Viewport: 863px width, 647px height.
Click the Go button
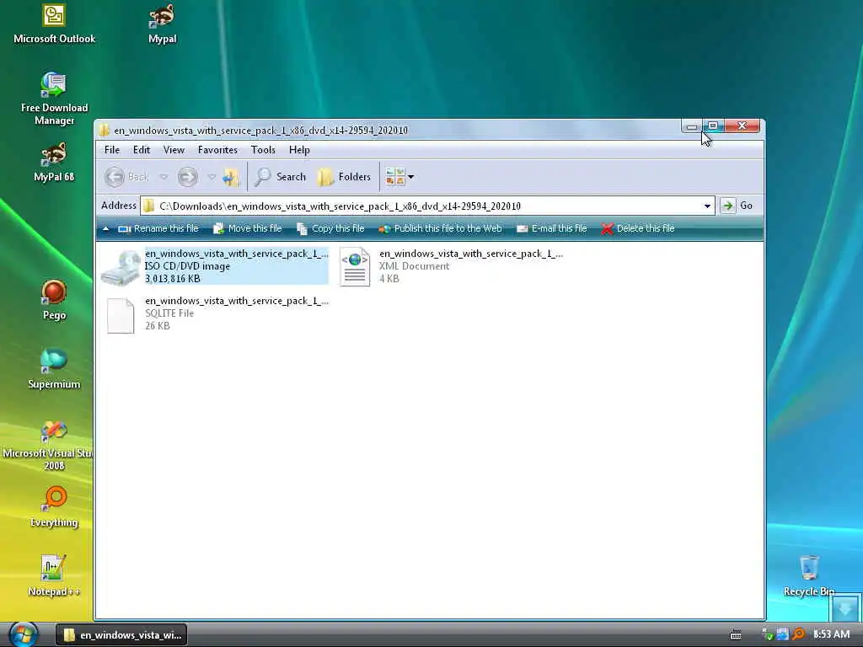pyautogui.click(x=737, y=206)
